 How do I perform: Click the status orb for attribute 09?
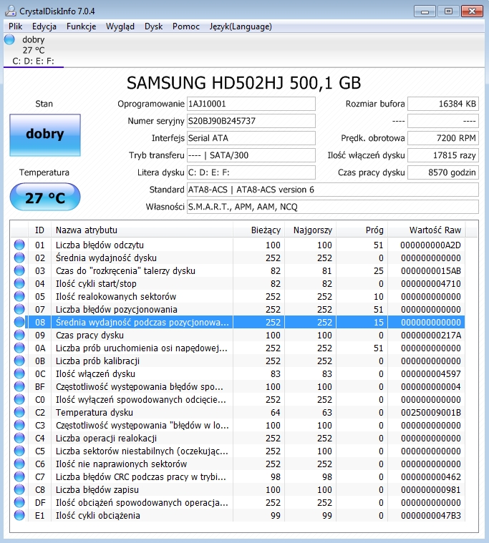pyautogui.click(x=19, y=335)
